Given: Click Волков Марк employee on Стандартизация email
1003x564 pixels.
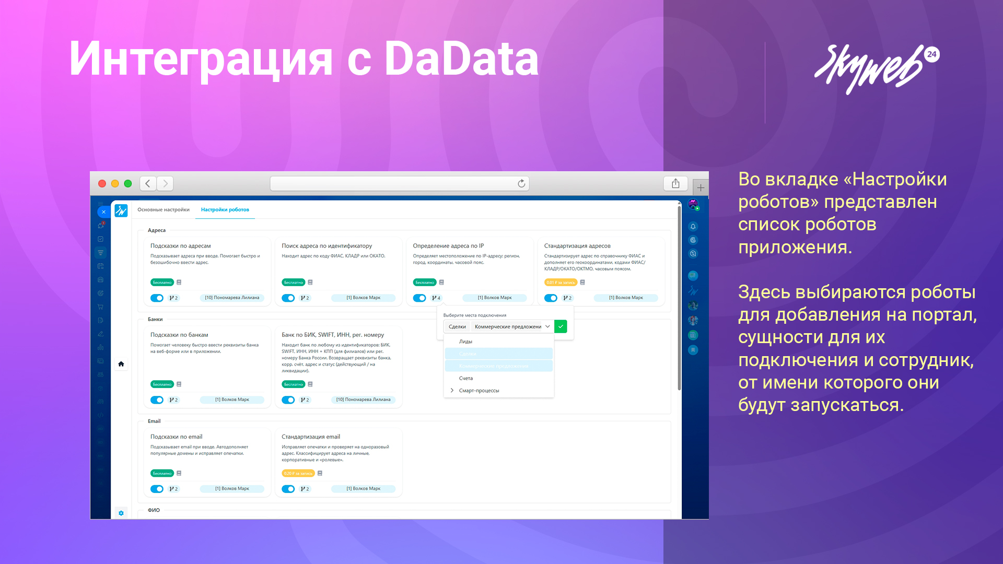Looking at the screenshot, I should click(x=363, y=489).
